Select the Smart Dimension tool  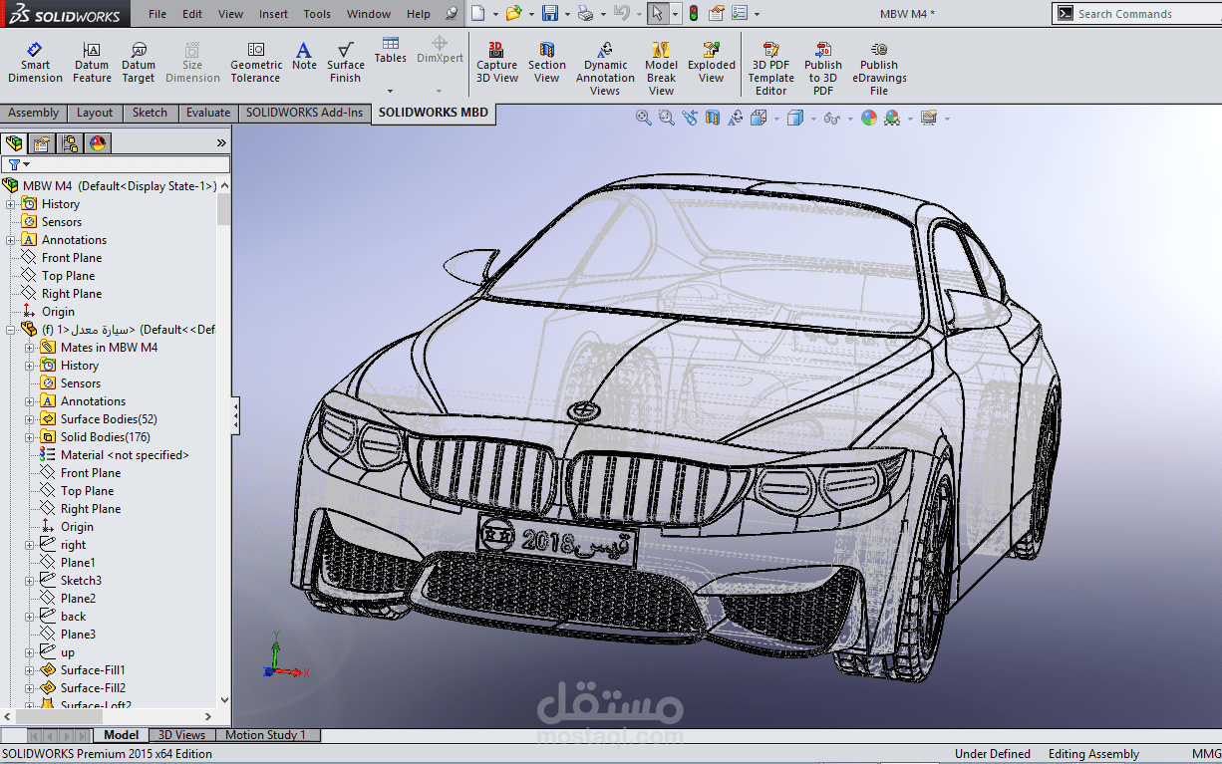[35, 63]
